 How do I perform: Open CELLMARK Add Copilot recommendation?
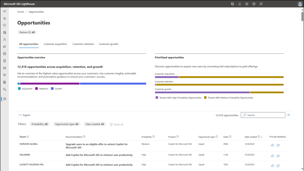pos(99,155)
